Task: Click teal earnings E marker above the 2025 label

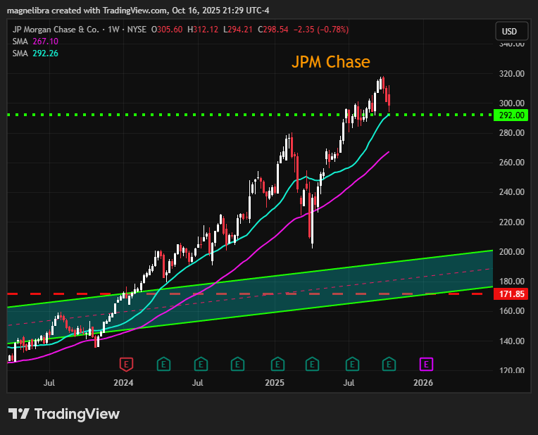Action: 277,364
